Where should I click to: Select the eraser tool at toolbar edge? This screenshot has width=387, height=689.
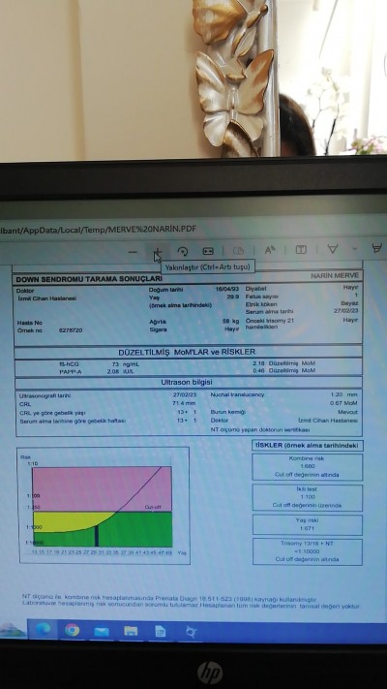[x=377, y=248]
